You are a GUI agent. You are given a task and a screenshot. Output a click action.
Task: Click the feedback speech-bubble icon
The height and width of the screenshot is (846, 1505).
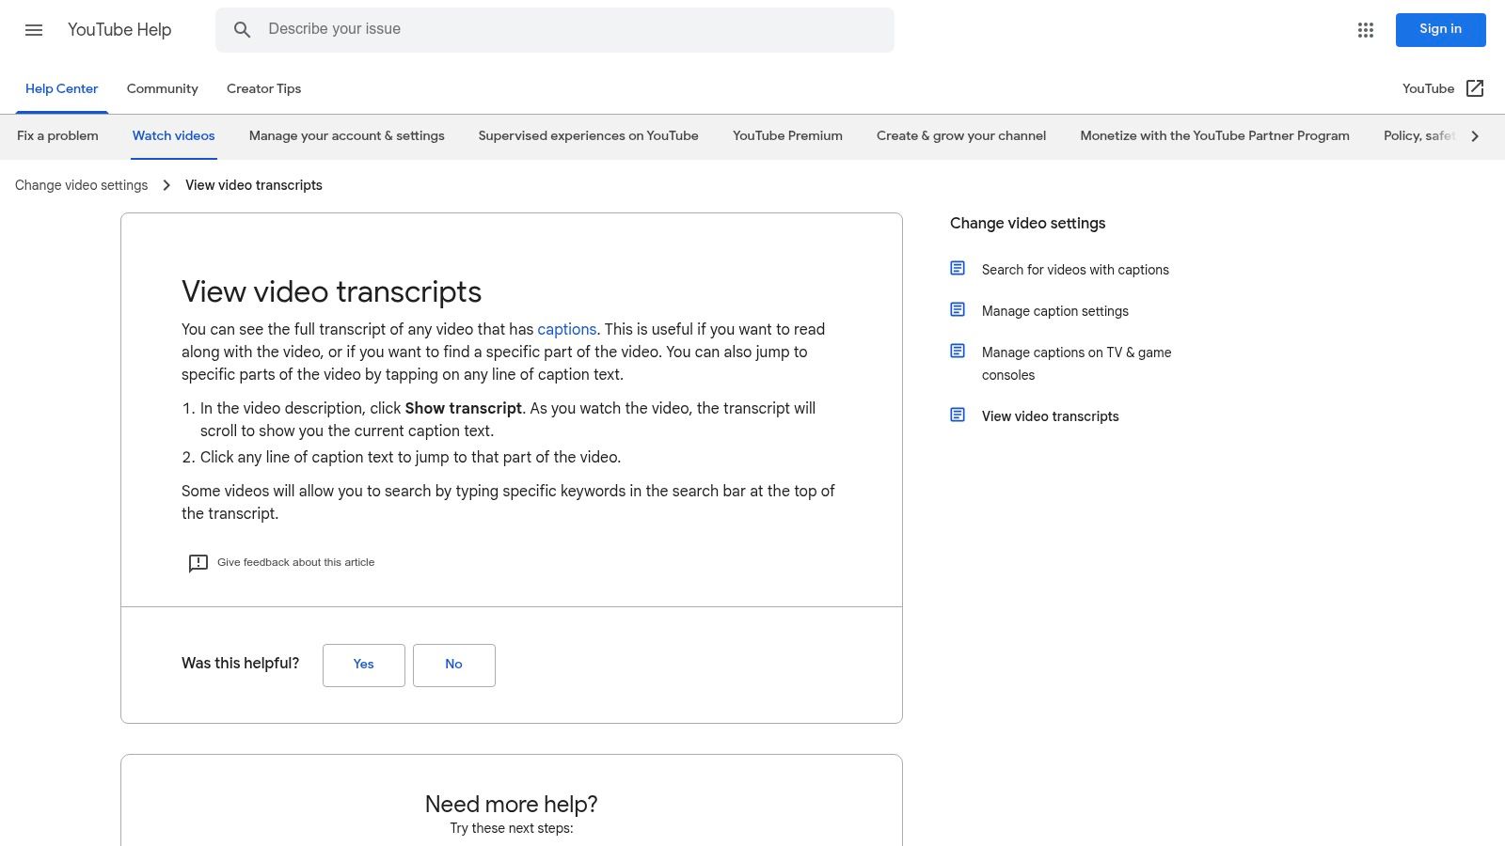tap(198, 562)
